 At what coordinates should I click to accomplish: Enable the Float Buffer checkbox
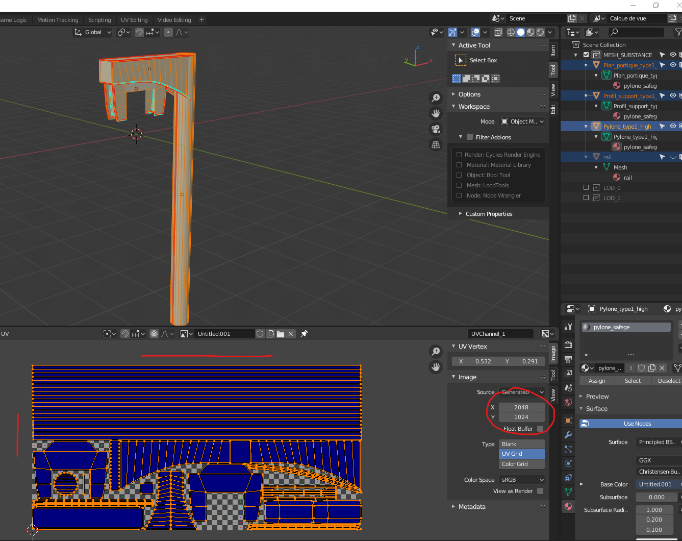[x=540, y=429]
